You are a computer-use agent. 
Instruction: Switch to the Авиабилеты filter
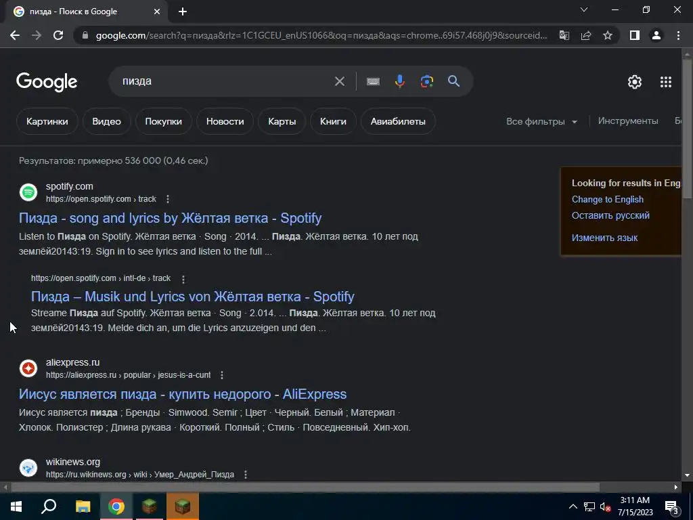point(398,121)
